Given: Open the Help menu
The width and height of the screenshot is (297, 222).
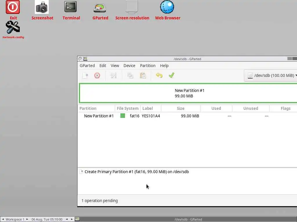Looking at the screenshot, I should coord(164,66).
